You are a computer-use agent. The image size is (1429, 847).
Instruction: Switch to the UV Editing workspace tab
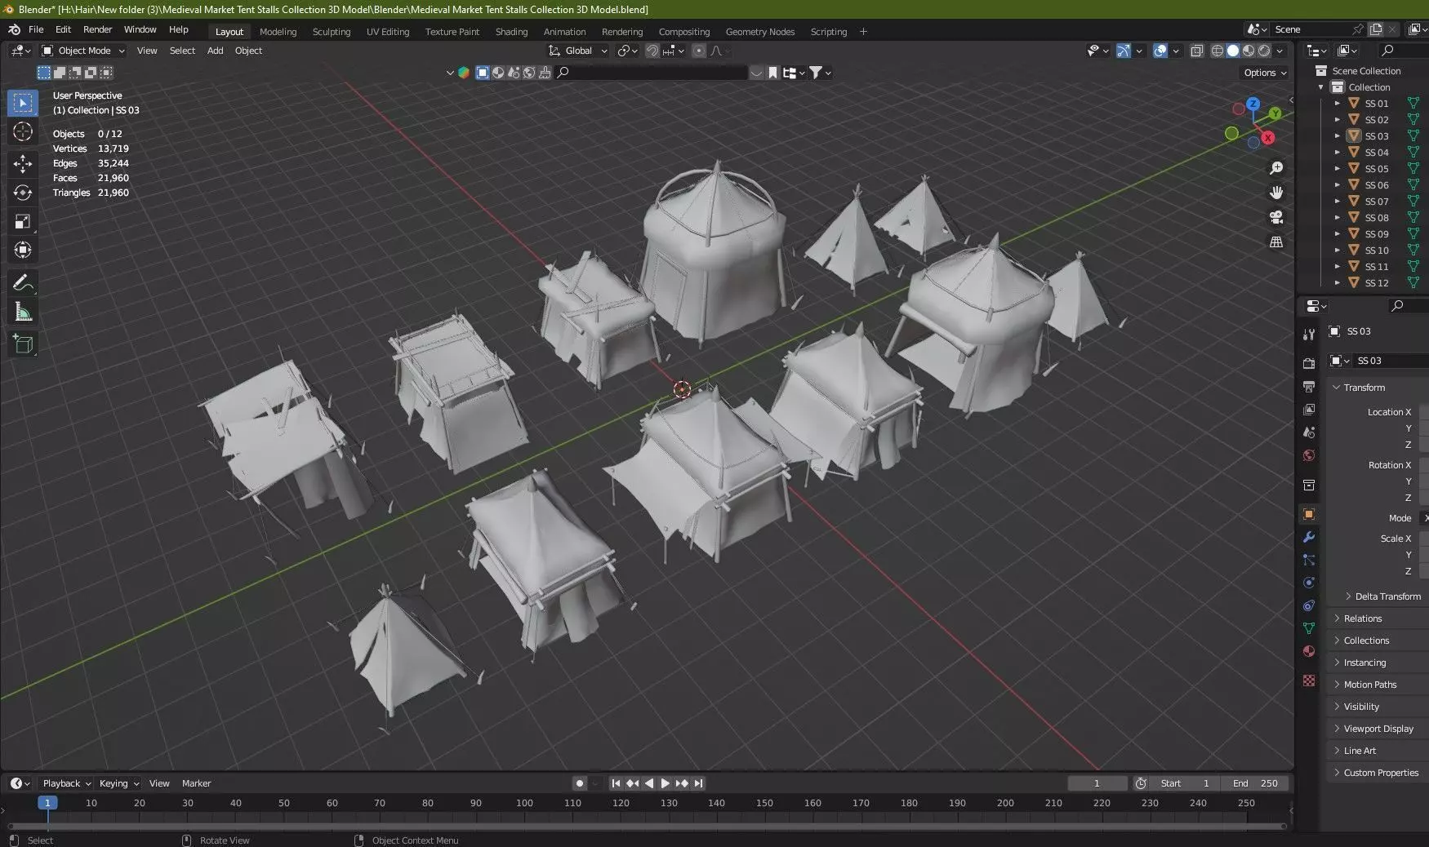coord(388,32)
